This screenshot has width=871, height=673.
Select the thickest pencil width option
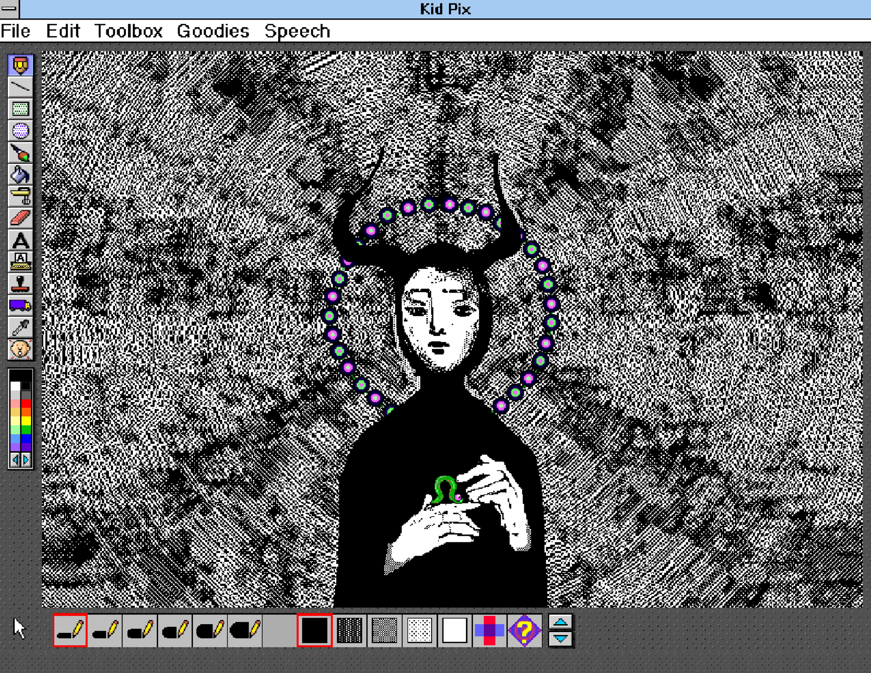(245, 630)
